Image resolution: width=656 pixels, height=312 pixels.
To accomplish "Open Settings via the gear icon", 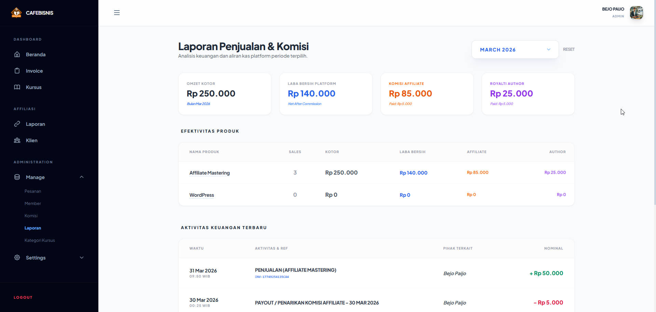I will (x=17, y=257).
